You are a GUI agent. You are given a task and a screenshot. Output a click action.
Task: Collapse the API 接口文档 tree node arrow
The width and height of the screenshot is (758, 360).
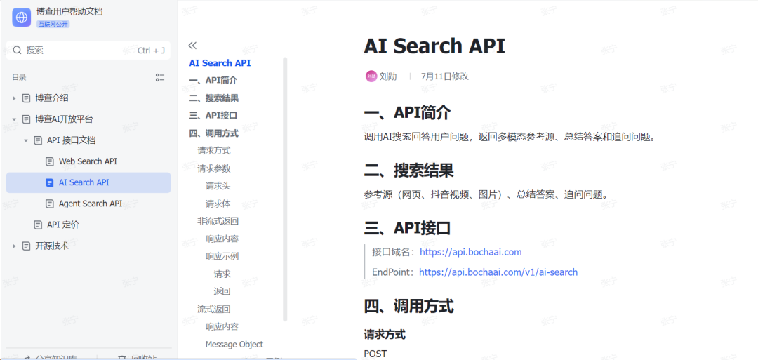click(x=26, y=140)
